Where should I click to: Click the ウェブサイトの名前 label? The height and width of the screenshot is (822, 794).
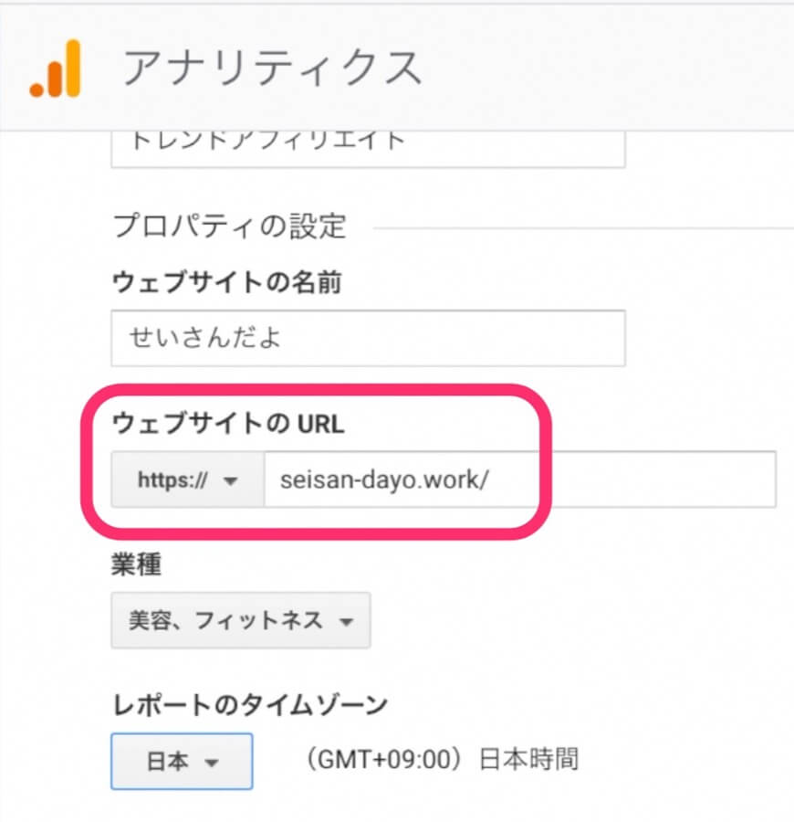coord(226,283)
